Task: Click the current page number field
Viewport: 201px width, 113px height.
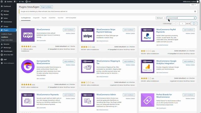Action: tap(182, 24)
